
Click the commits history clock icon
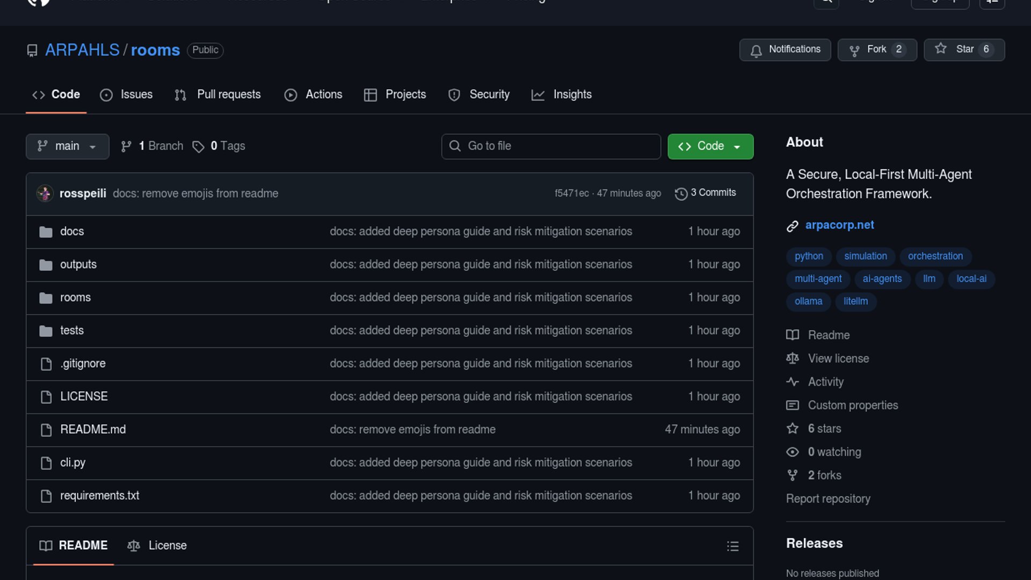[681, 194]
